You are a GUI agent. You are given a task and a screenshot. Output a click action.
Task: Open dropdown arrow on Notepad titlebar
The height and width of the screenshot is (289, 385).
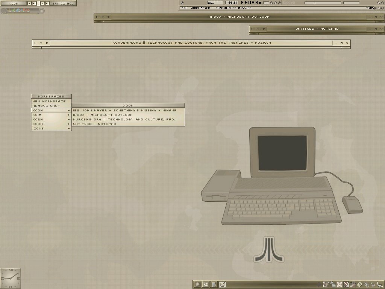pos(258,29)
